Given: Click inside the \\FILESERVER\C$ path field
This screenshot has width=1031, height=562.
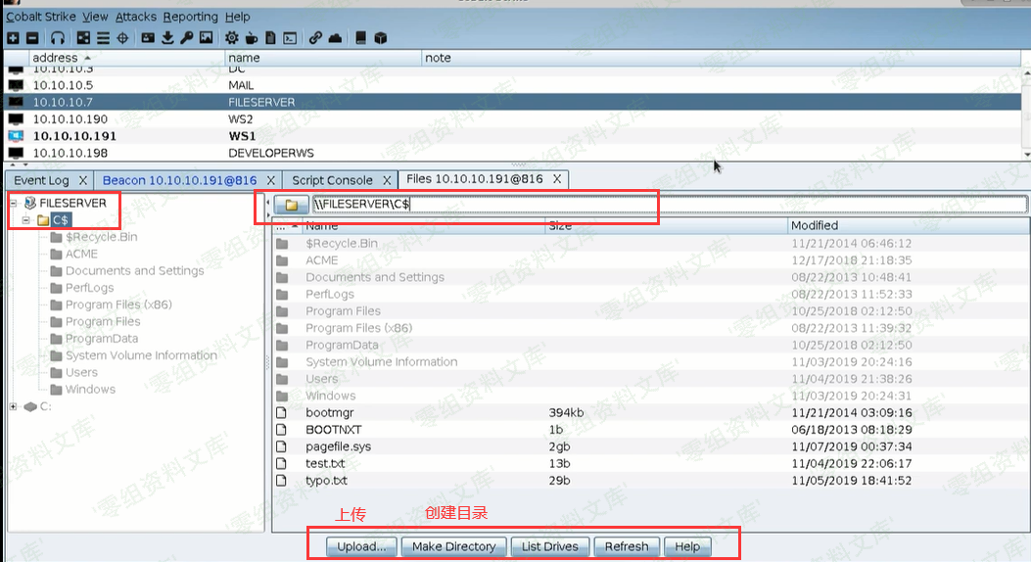Looking at the screenshot, I should (x=666, y=205).
